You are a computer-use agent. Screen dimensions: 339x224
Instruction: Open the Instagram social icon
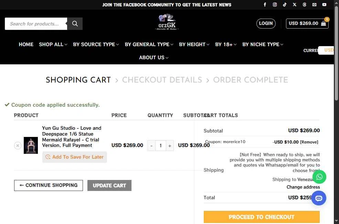pyautogui.click(x=275, y=4)
